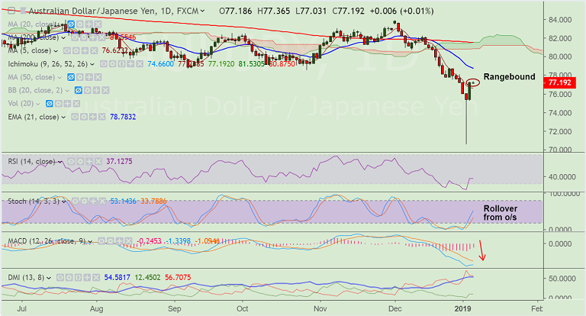Show the hidden BB (20, close, 2) bands
The image size is (586, 316).
point(79,90)
